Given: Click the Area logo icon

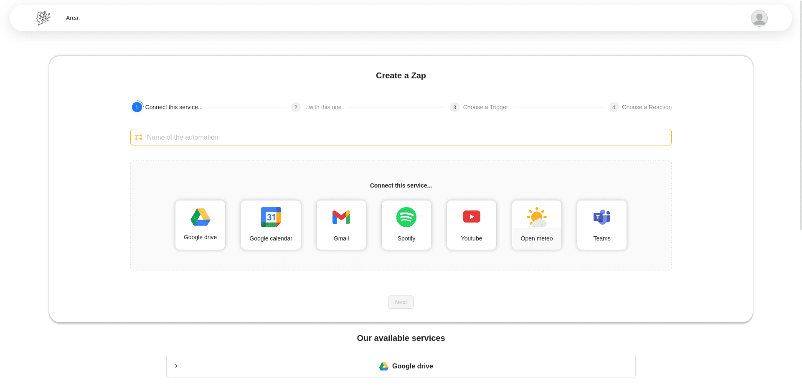Looking at the screenshot, I should [x=43, y=18].
